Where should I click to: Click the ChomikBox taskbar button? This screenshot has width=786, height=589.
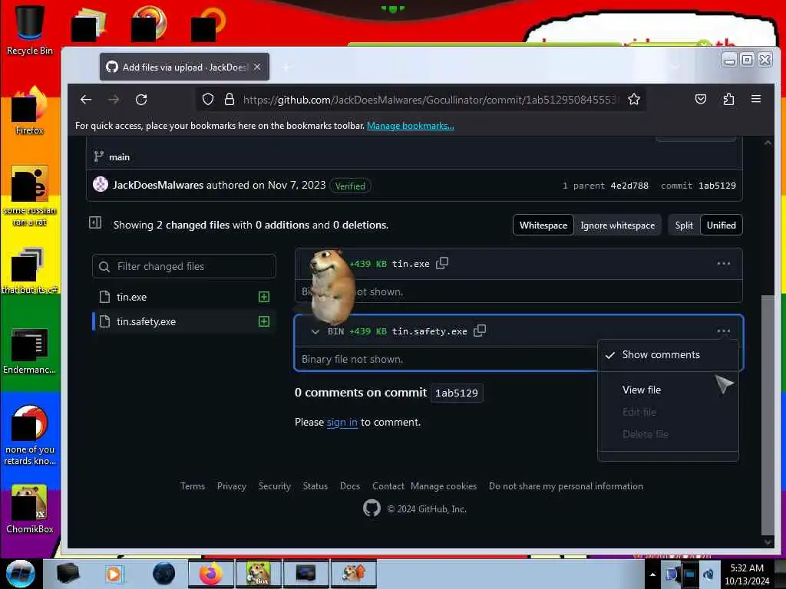pyautogui.click(x=258, y=574)
